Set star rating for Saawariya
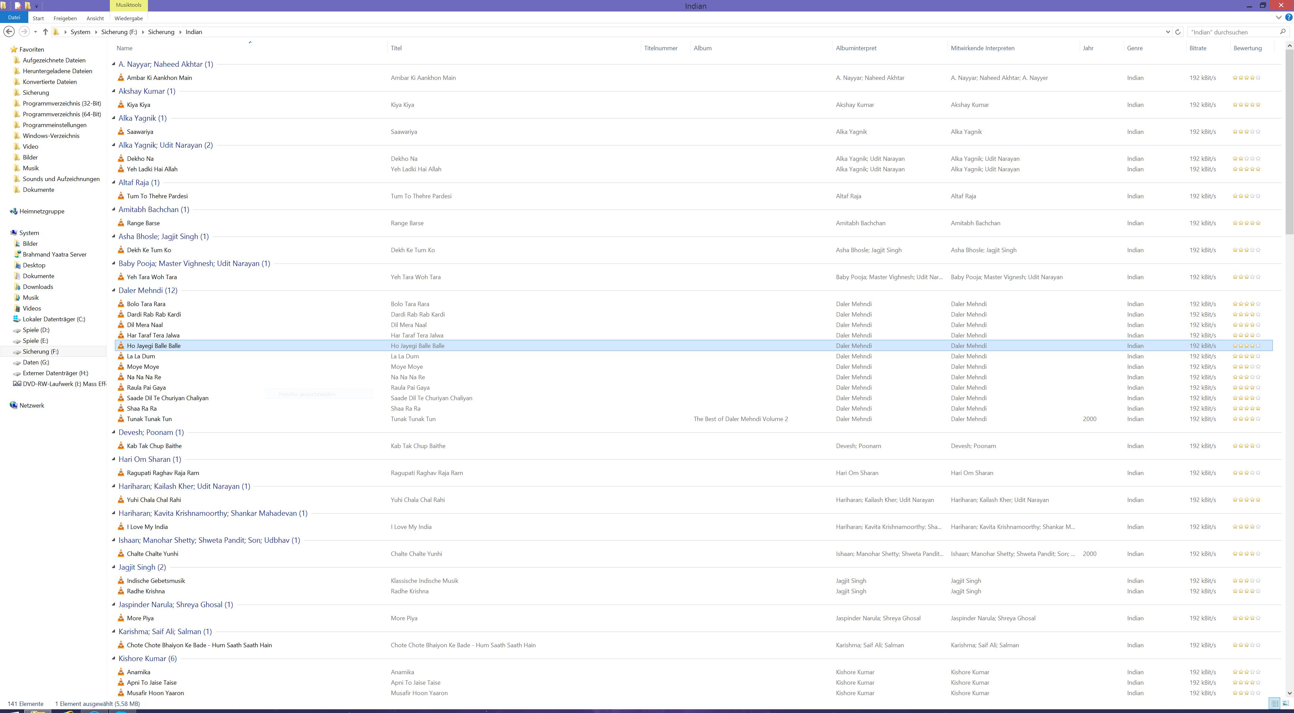Viewport: 1294px width, 713px height. coord(1246,132)
